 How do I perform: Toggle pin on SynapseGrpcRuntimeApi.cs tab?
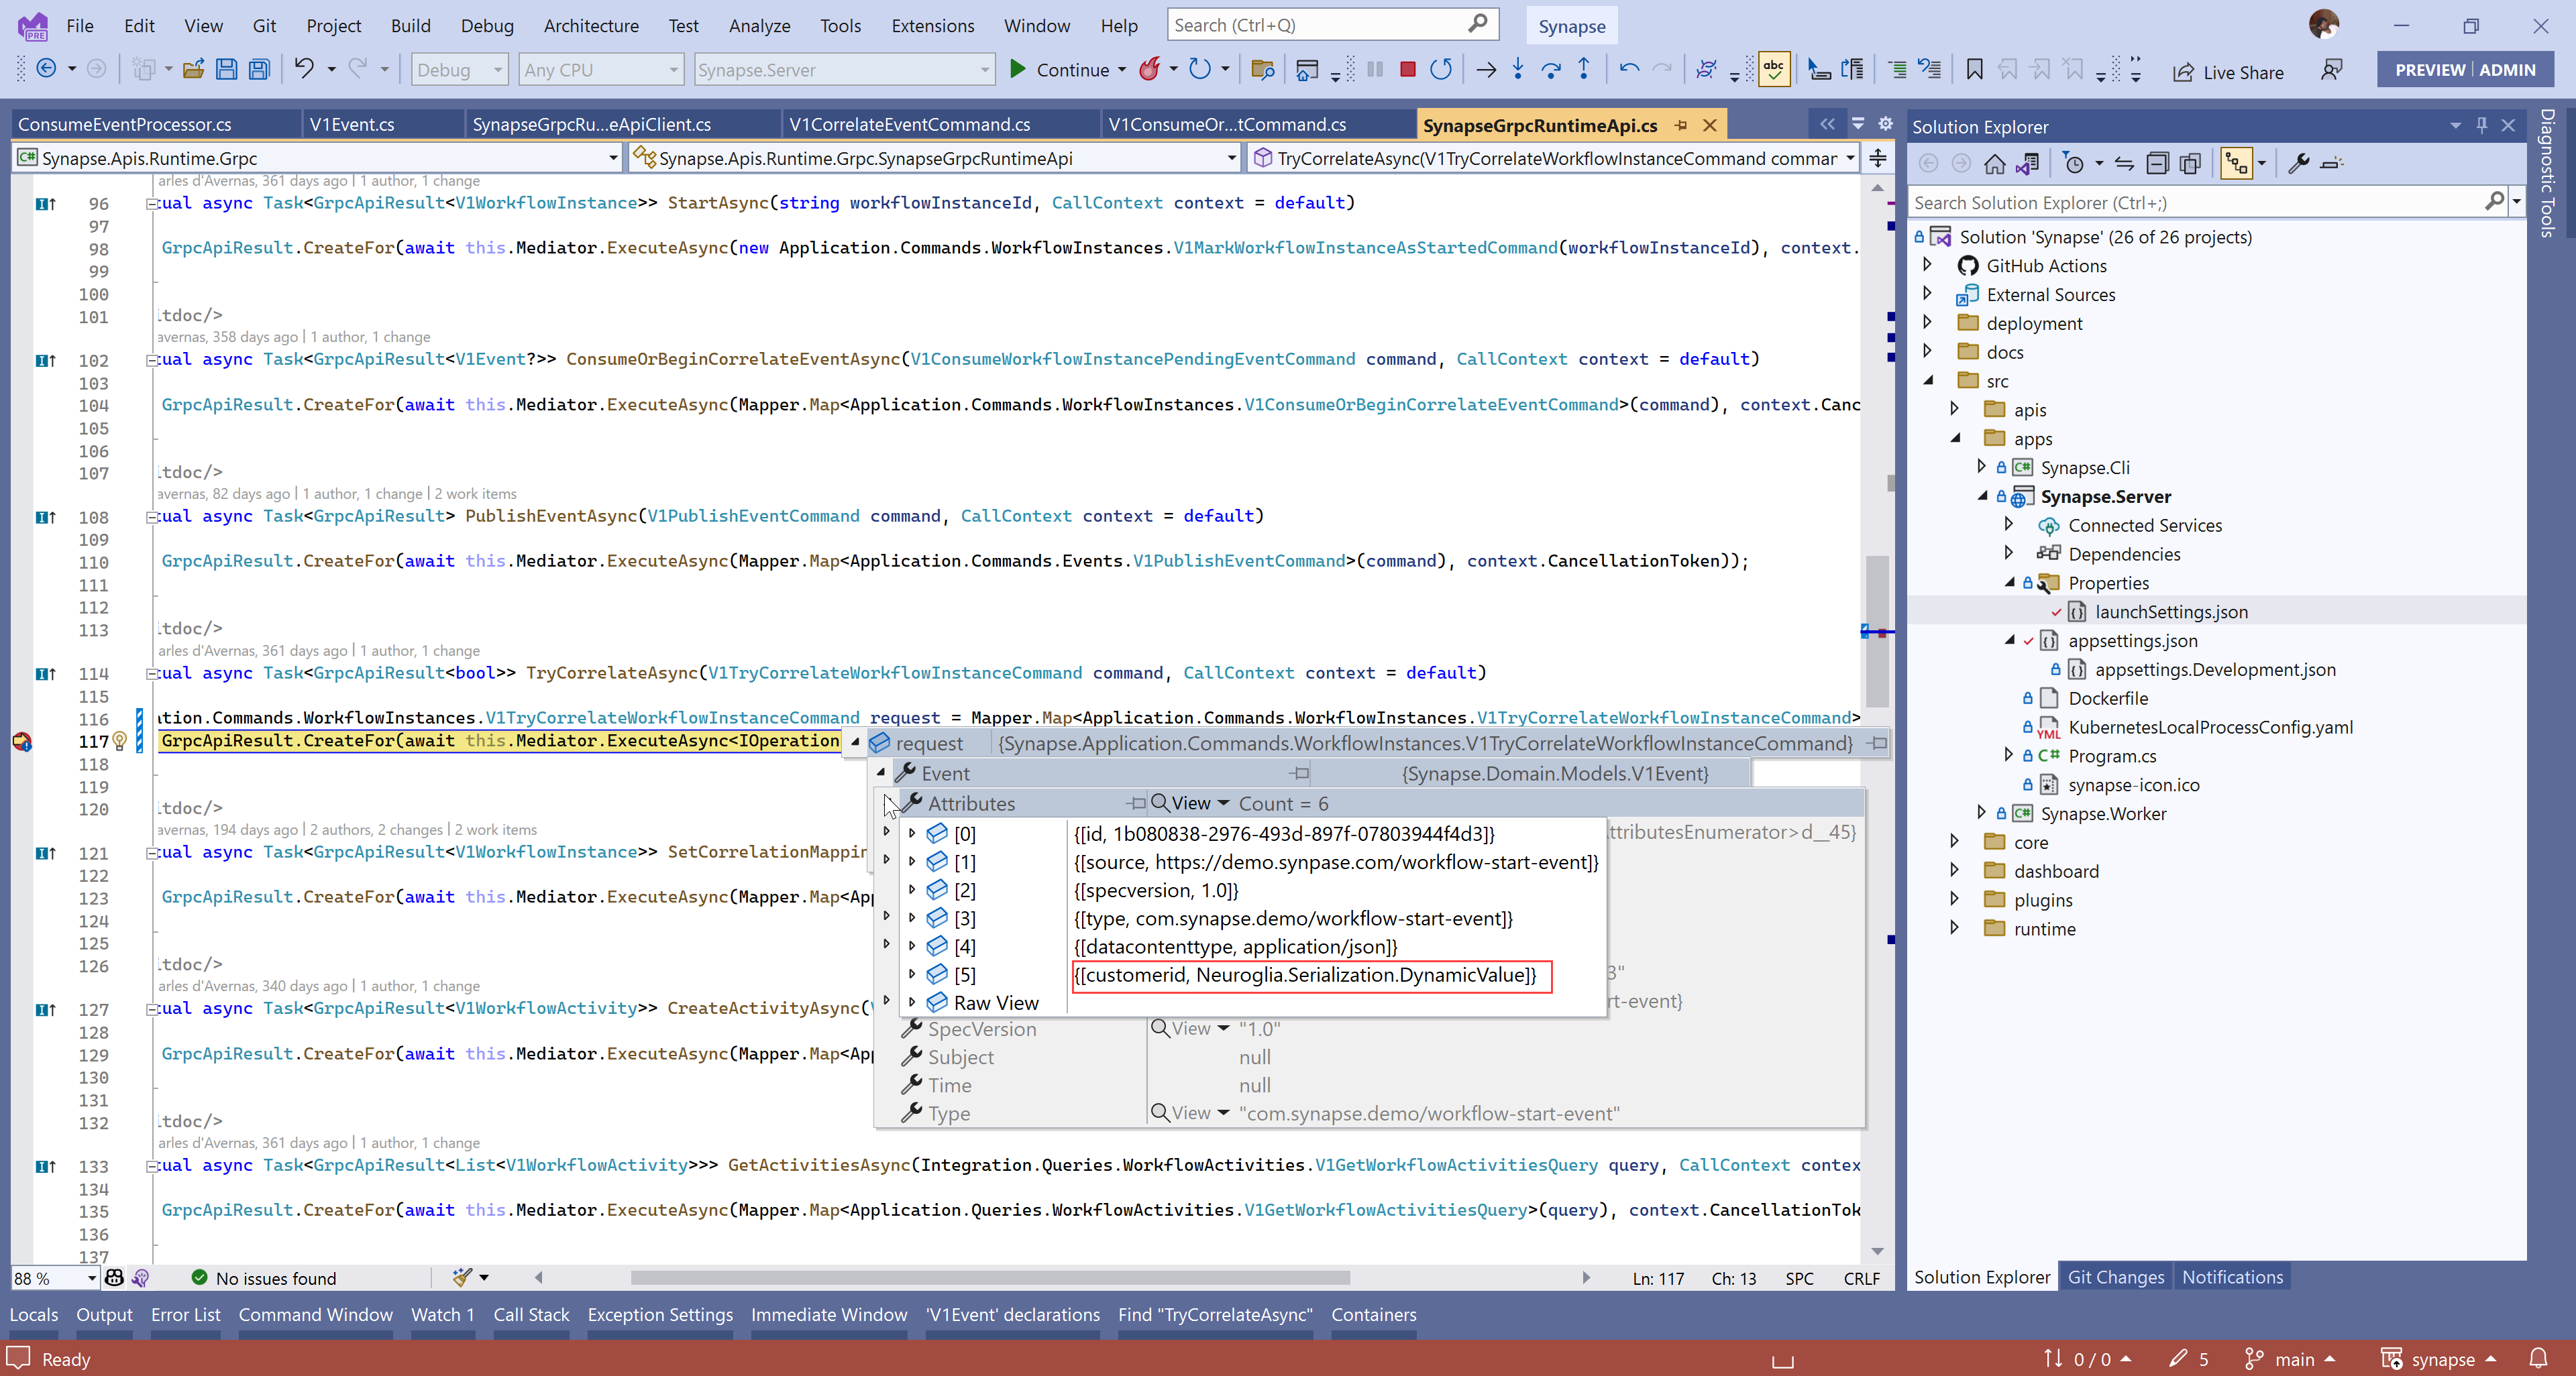point(1681,125)
